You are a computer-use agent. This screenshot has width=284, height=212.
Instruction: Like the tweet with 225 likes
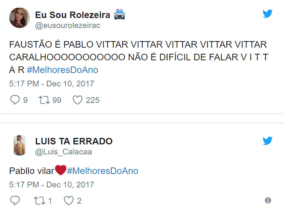tap(78, 100)
